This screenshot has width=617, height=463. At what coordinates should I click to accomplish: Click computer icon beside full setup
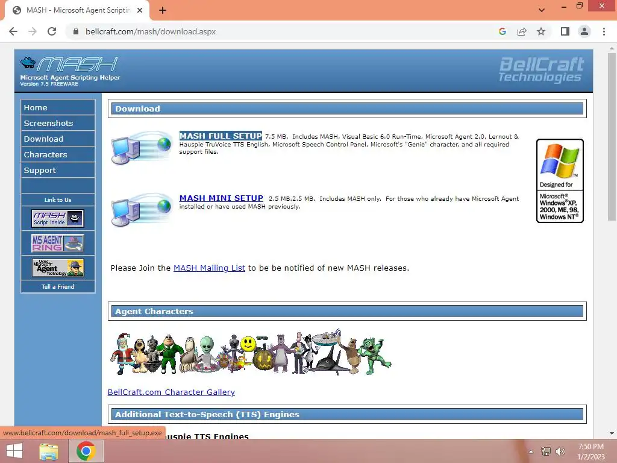click(x=142, y=148)
